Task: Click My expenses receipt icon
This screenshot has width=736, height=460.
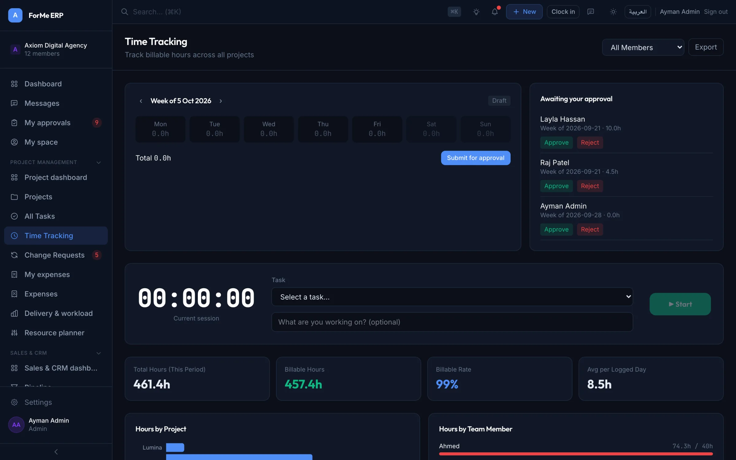Action: click(14, 274)
